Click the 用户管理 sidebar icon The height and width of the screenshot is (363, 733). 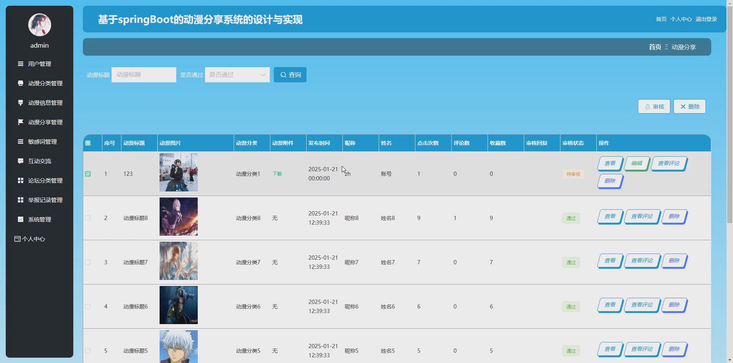coord(21,64)
